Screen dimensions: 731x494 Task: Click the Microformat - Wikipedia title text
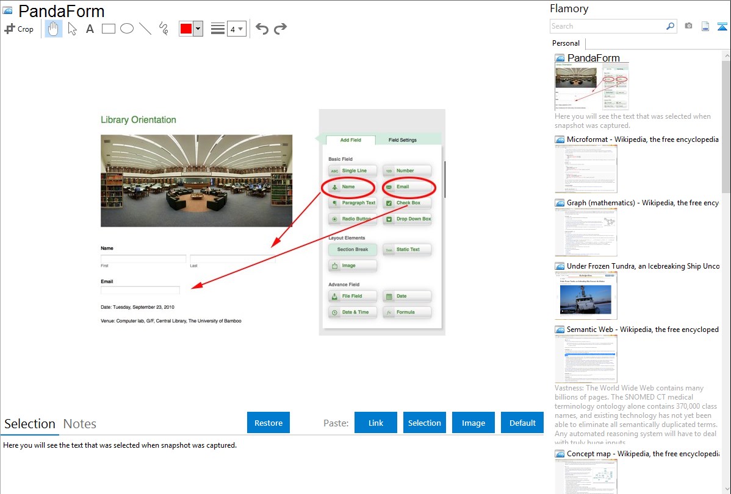click(643, 139)
